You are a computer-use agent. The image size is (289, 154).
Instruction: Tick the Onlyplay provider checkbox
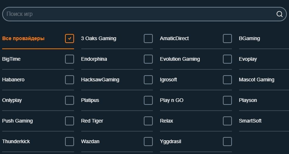tap(69, 100)
